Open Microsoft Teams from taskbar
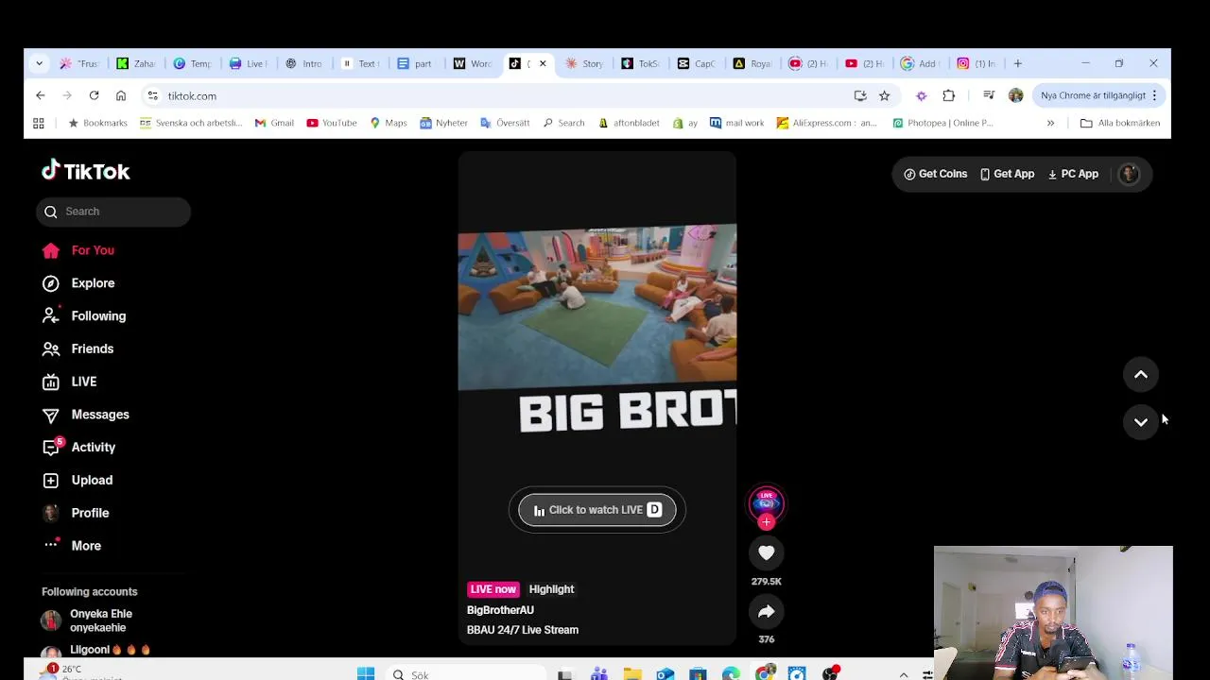 pyautogui.click(x=599, y=674)
